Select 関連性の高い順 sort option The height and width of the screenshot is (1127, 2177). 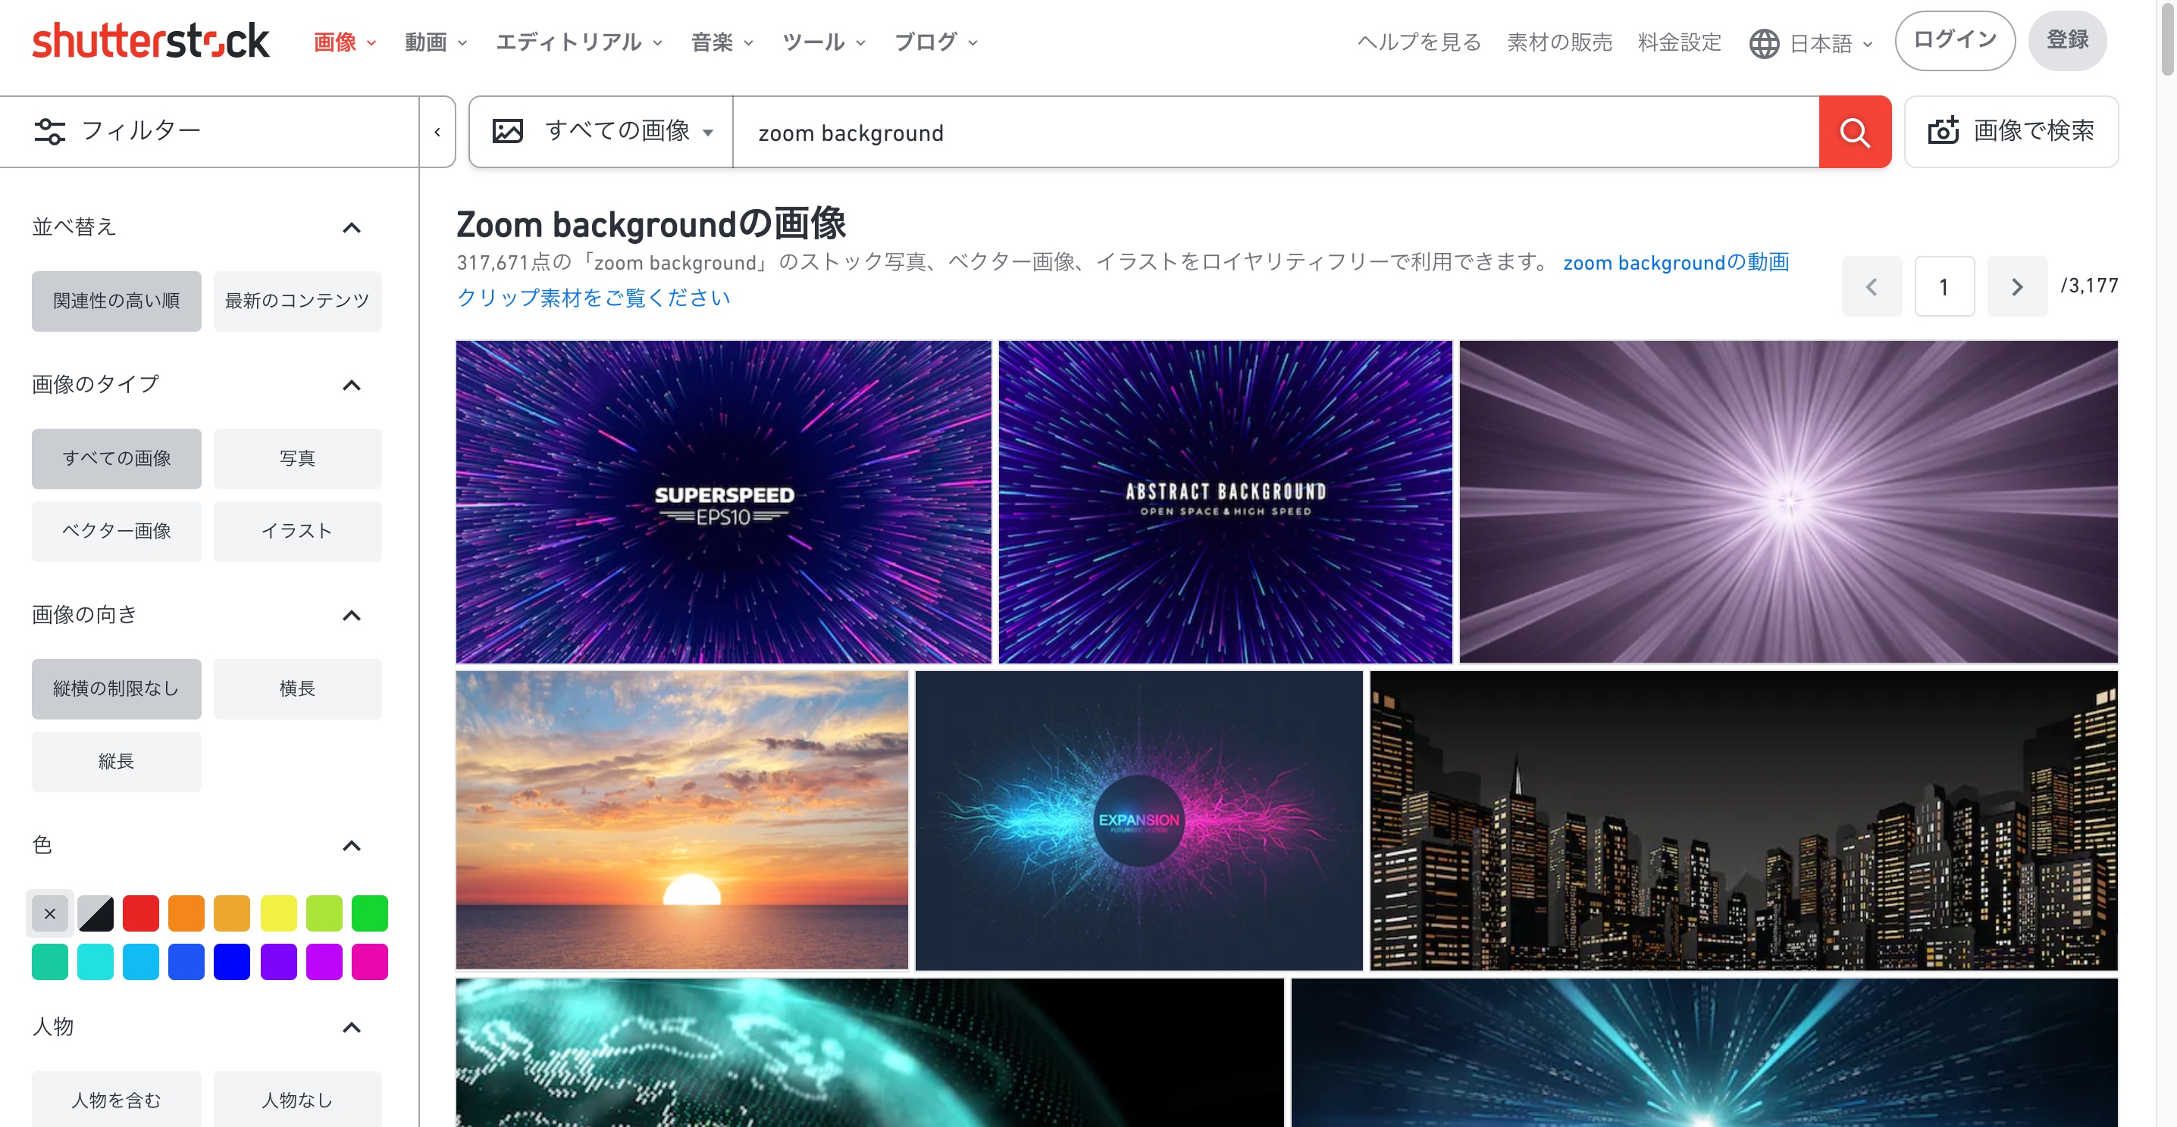(x=117, y=301)
